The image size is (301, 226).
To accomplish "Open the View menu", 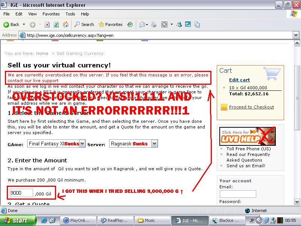I will tap(32, 14).
